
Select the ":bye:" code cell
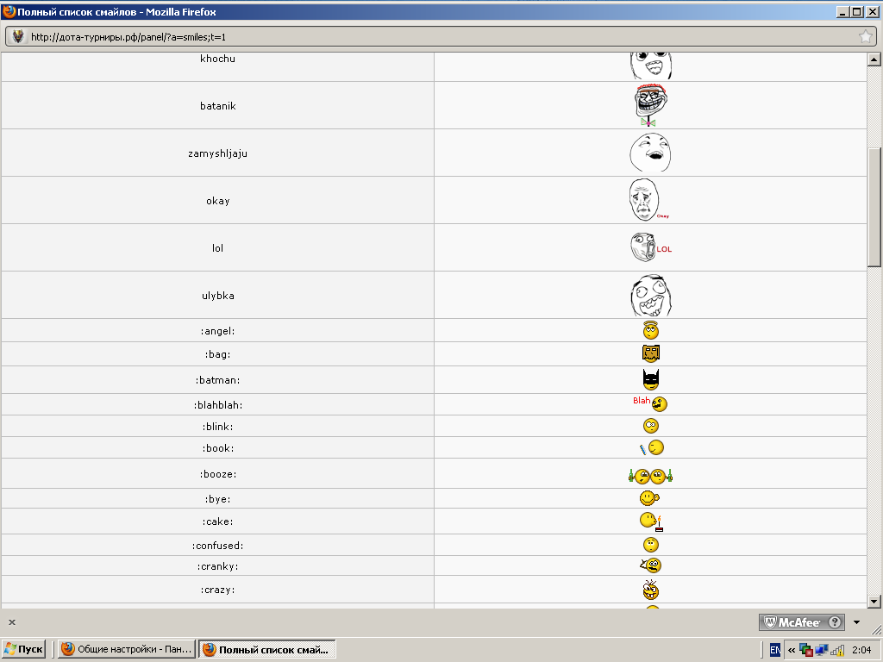(x=217, y=499)
